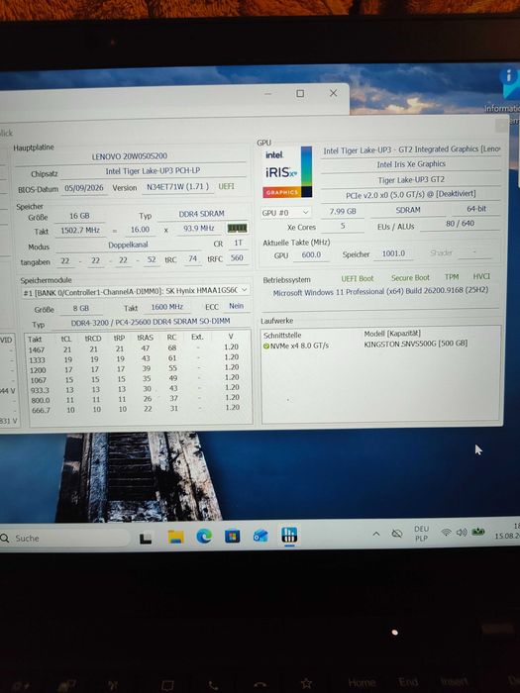This screenshot has height=693, width=520.
Task: Select the 1067 row in timing table
Action: 134,379
